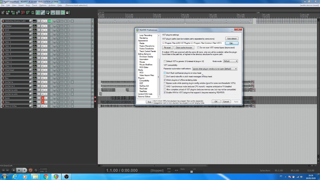Click the Play button in transport
The height and width of the screenshot is (180, 320).
pos(19,170)
